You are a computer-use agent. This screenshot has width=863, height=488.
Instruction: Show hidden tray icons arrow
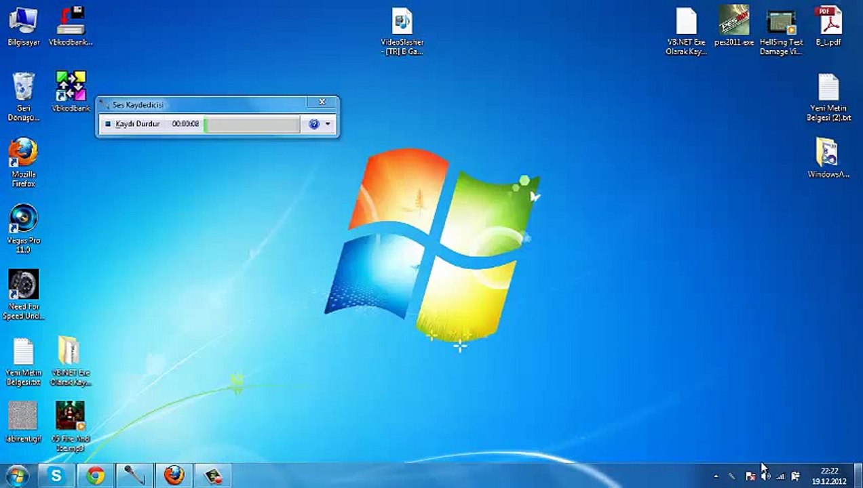click(x=716, y=476)
